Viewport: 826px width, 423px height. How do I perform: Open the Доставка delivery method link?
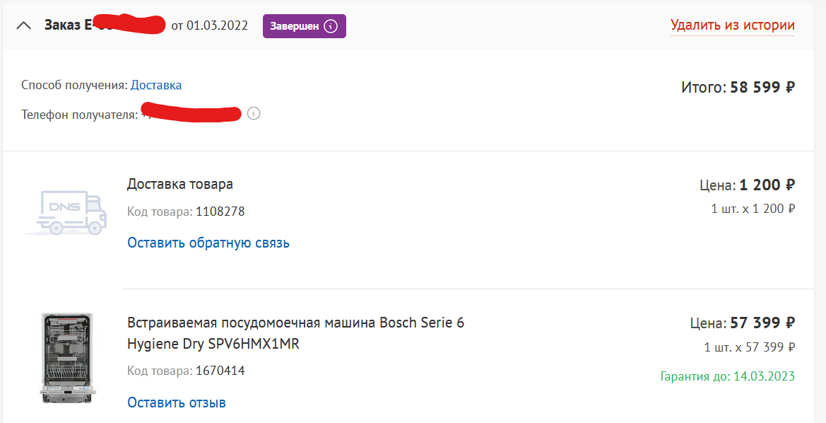click(x=156, y=85)
